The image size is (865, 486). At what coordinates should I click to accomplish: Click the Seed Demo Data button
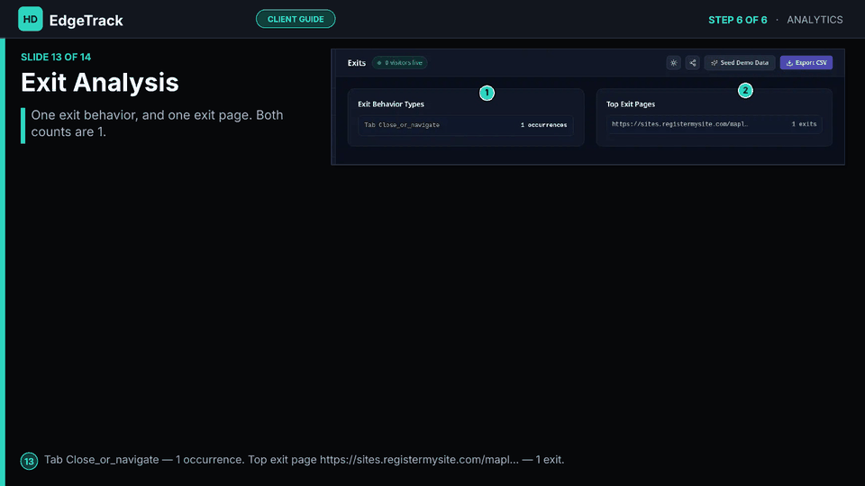click(740, 63)
